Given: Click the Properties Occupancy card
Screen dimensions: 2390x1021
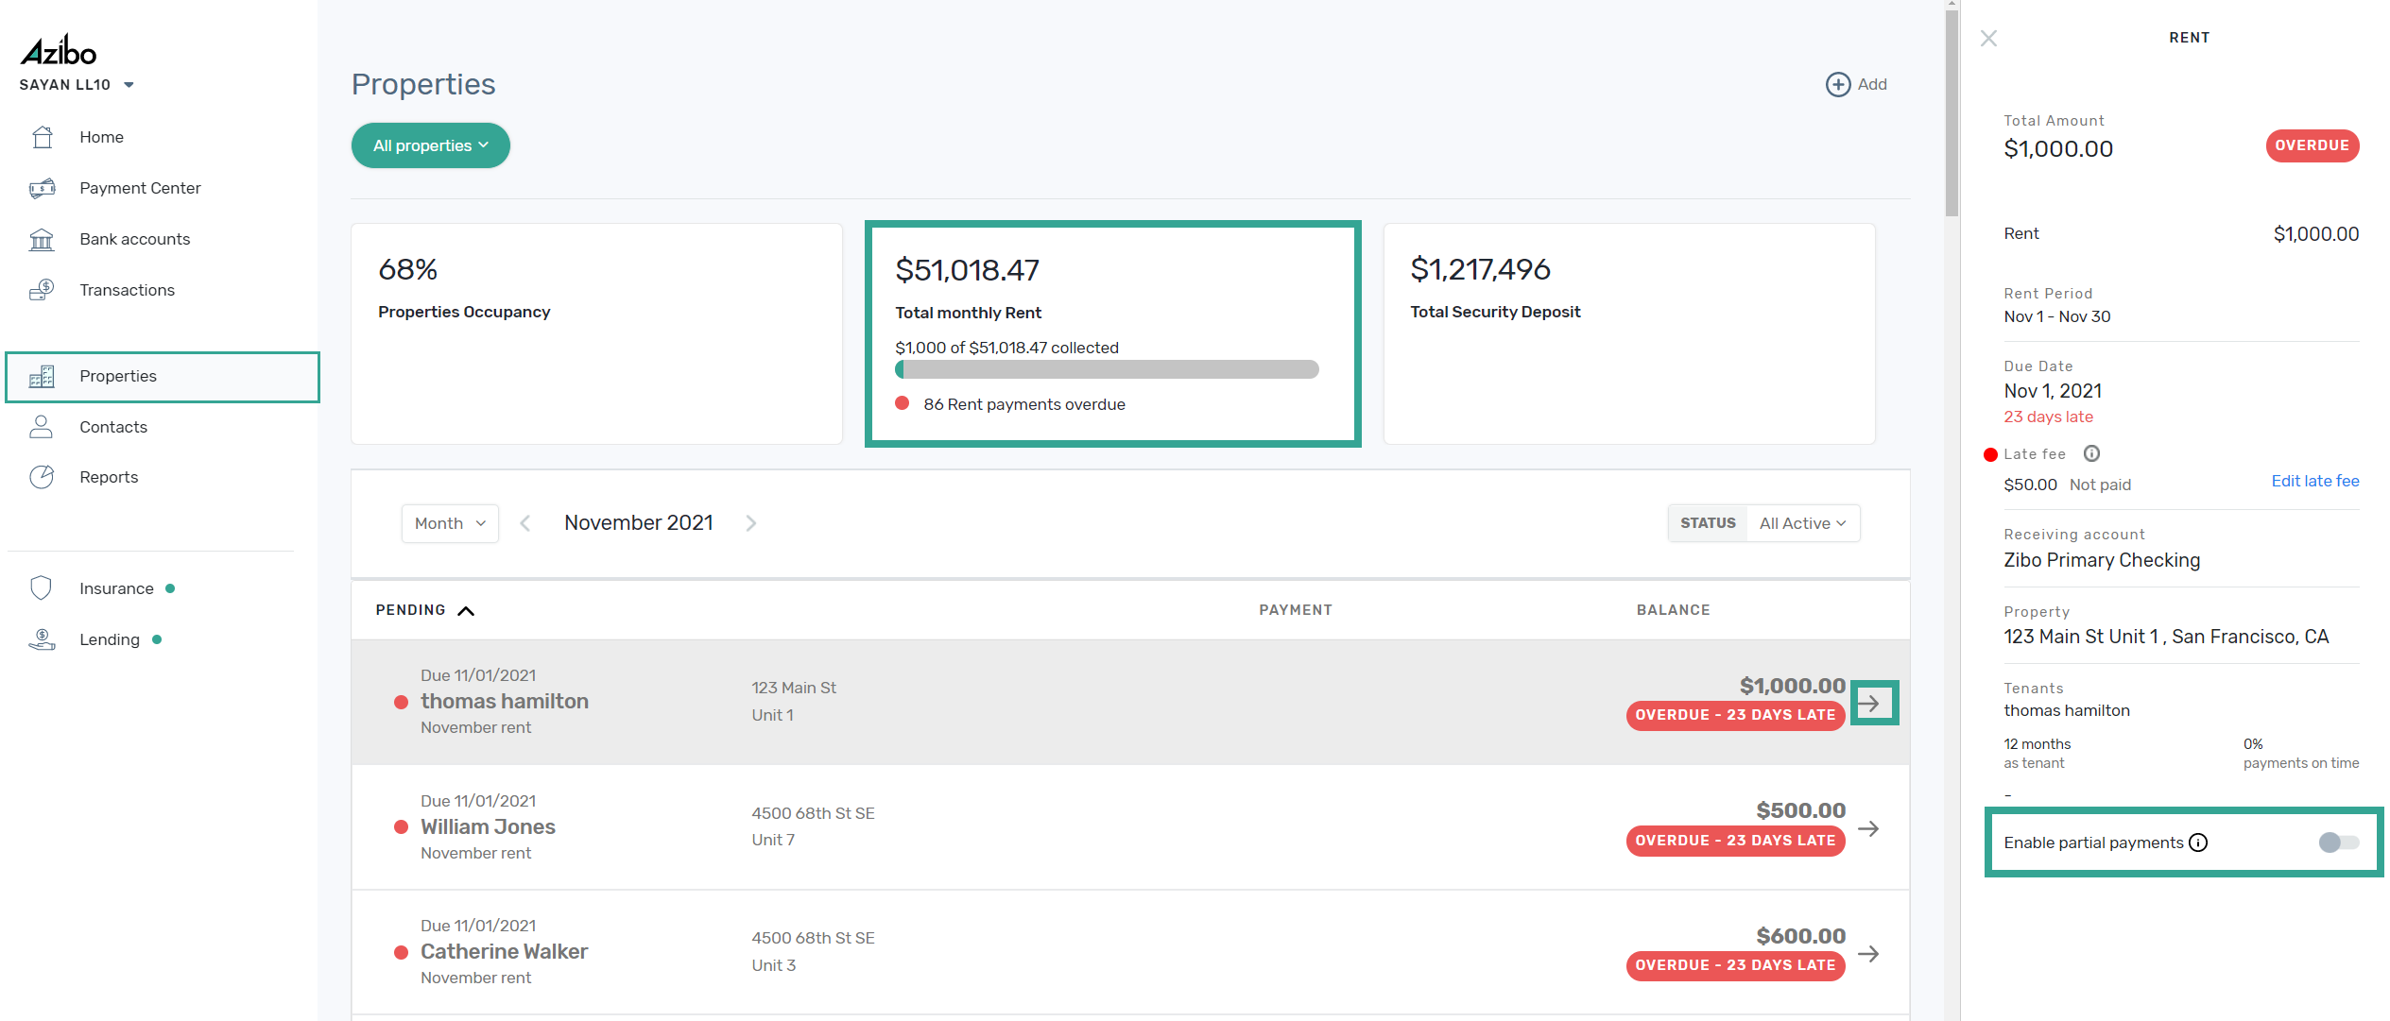Looking at the screenshot, I should (x=596, y=333).
